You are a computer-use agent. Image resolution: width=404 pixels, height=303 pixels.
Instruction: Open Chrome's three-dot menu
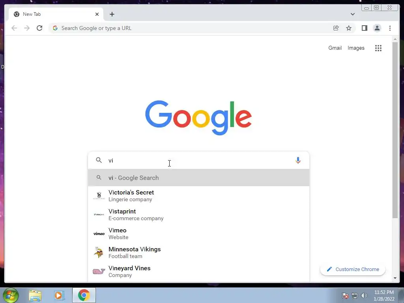point(390,28)
